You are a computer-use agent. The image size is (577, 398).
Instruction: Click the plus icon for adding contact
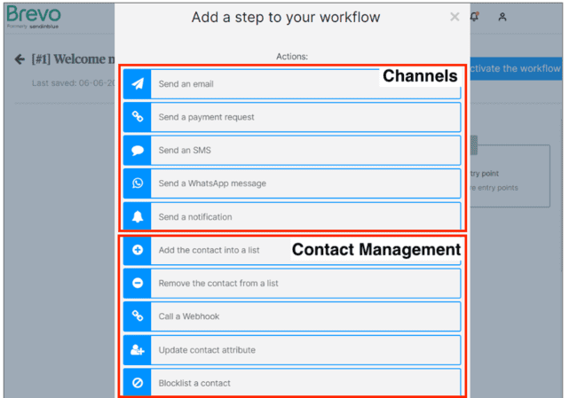coord(138,250)
